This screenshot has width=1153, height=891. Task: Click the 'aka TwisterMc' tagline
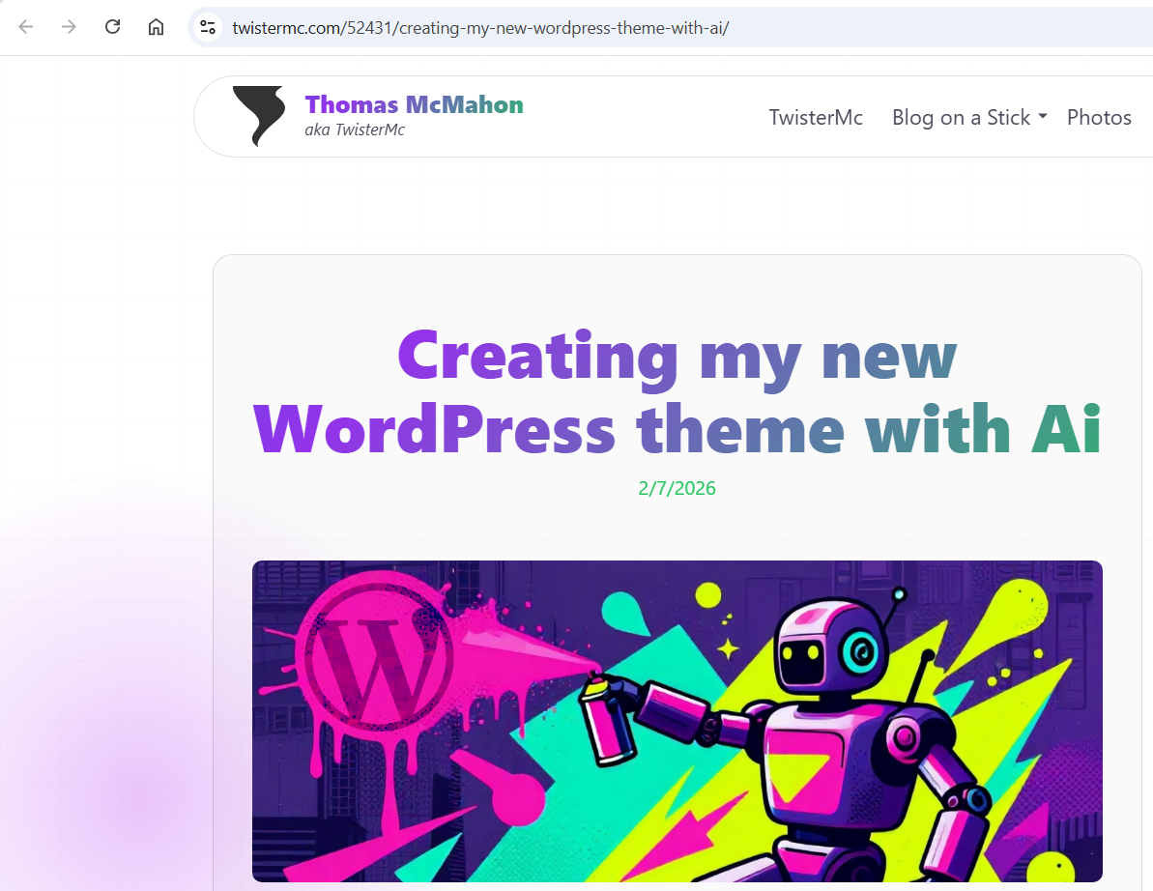click(x=355, y=130)
